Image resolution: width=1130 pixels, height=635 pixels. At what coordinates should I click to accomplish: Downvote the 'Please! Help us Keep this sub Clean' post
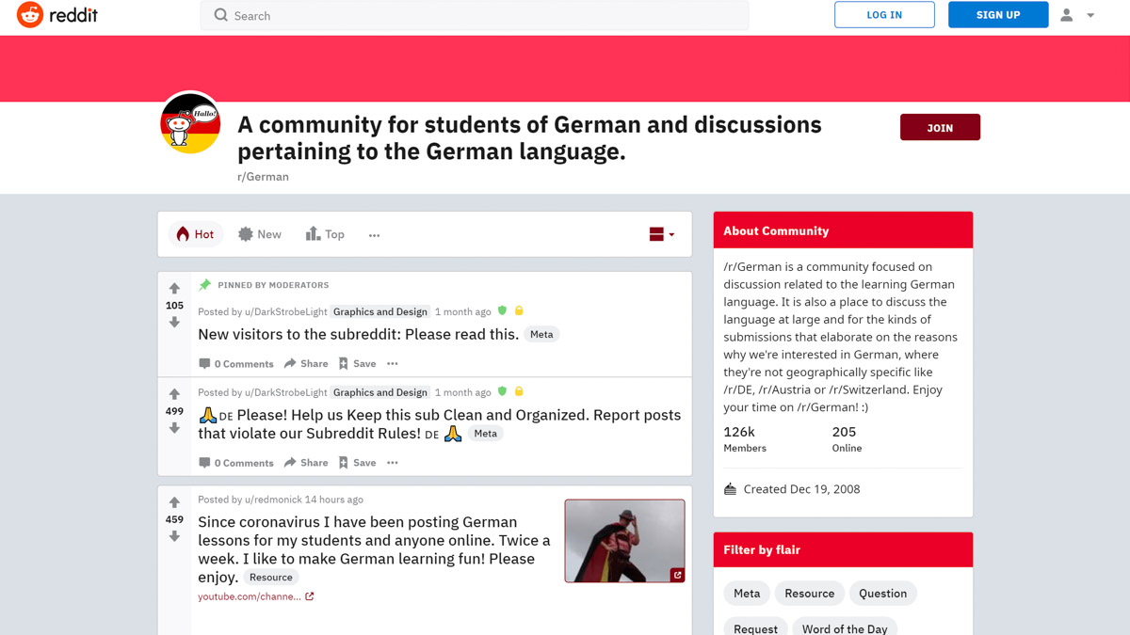tap(174, 428)
